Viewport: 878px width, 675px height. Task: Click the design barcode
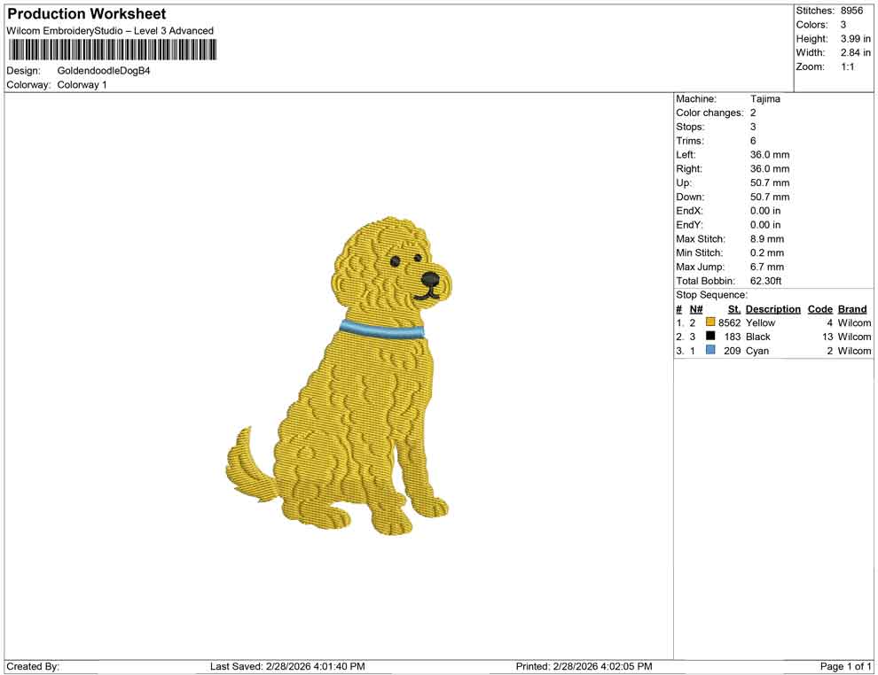[x=111, y=50]
